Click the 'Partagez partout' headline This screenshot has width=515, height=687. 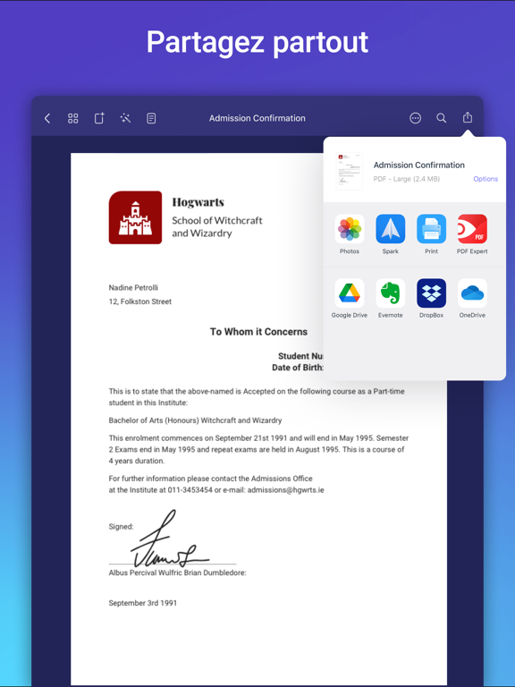coord(257,43)
